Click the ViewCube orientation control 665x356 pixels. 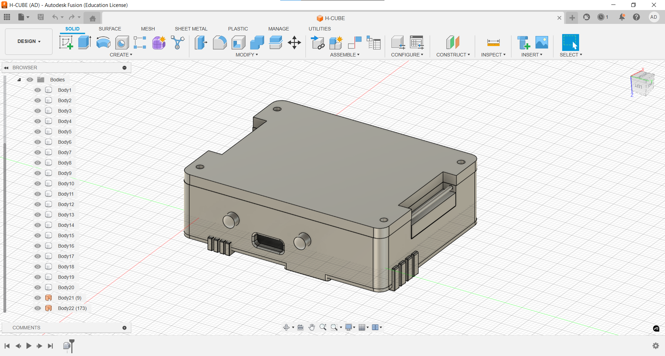pyautogui.click(x=642, y=83)
